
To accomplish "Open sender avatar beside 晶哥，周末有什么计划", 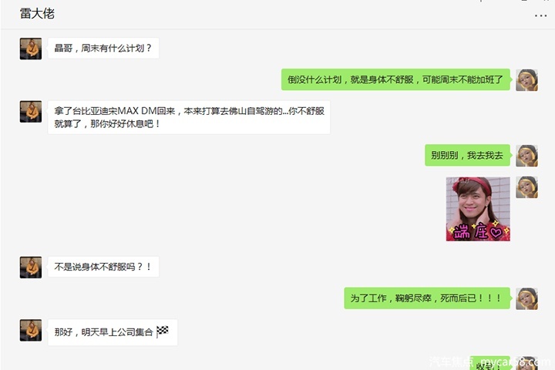I will pyautogui.click(x=31, y=49).
